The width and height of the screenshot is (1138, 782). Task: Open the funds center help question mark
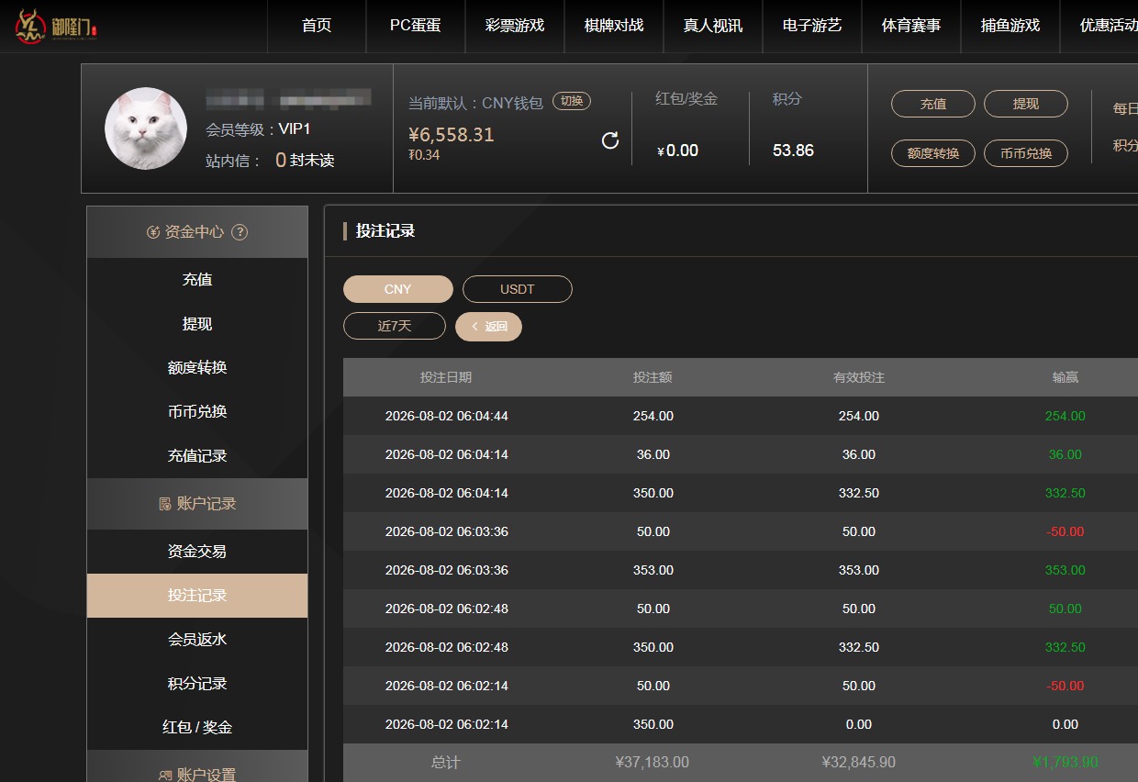[240, 232]
